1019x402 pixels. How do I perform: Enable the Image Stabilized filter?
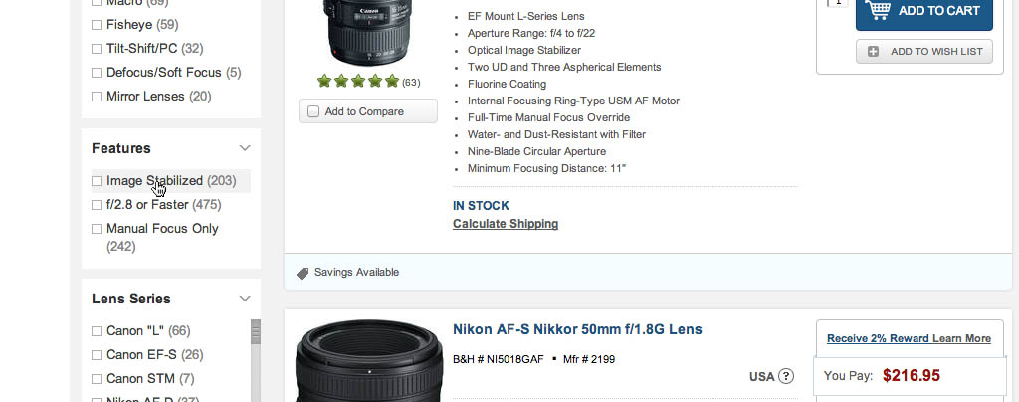[97, 181]
